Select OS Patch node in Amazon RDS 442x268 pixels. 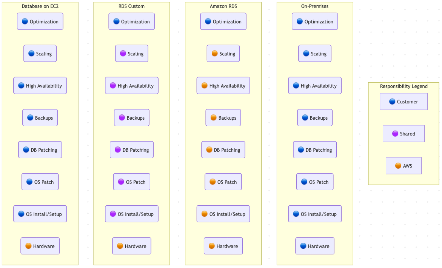point(223,182)
